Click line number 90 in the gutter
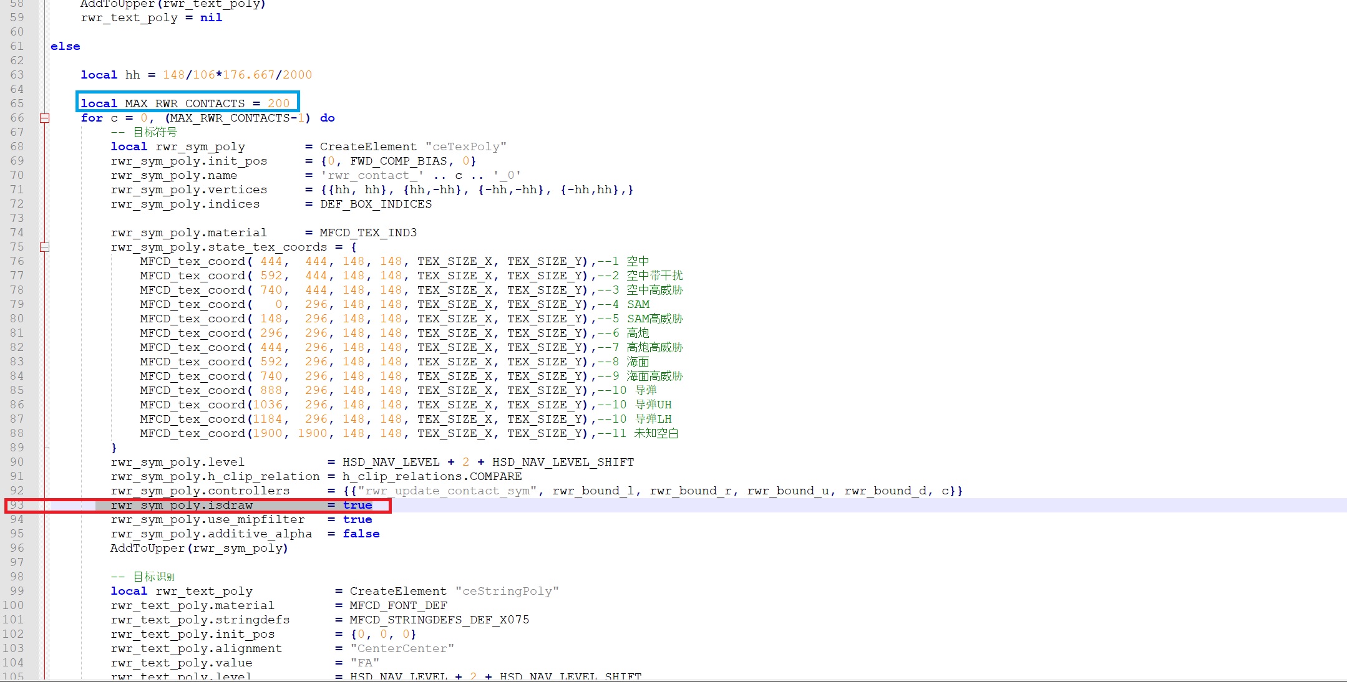The height and width of the screenshot is (682, 1347). tap(17, 462)
